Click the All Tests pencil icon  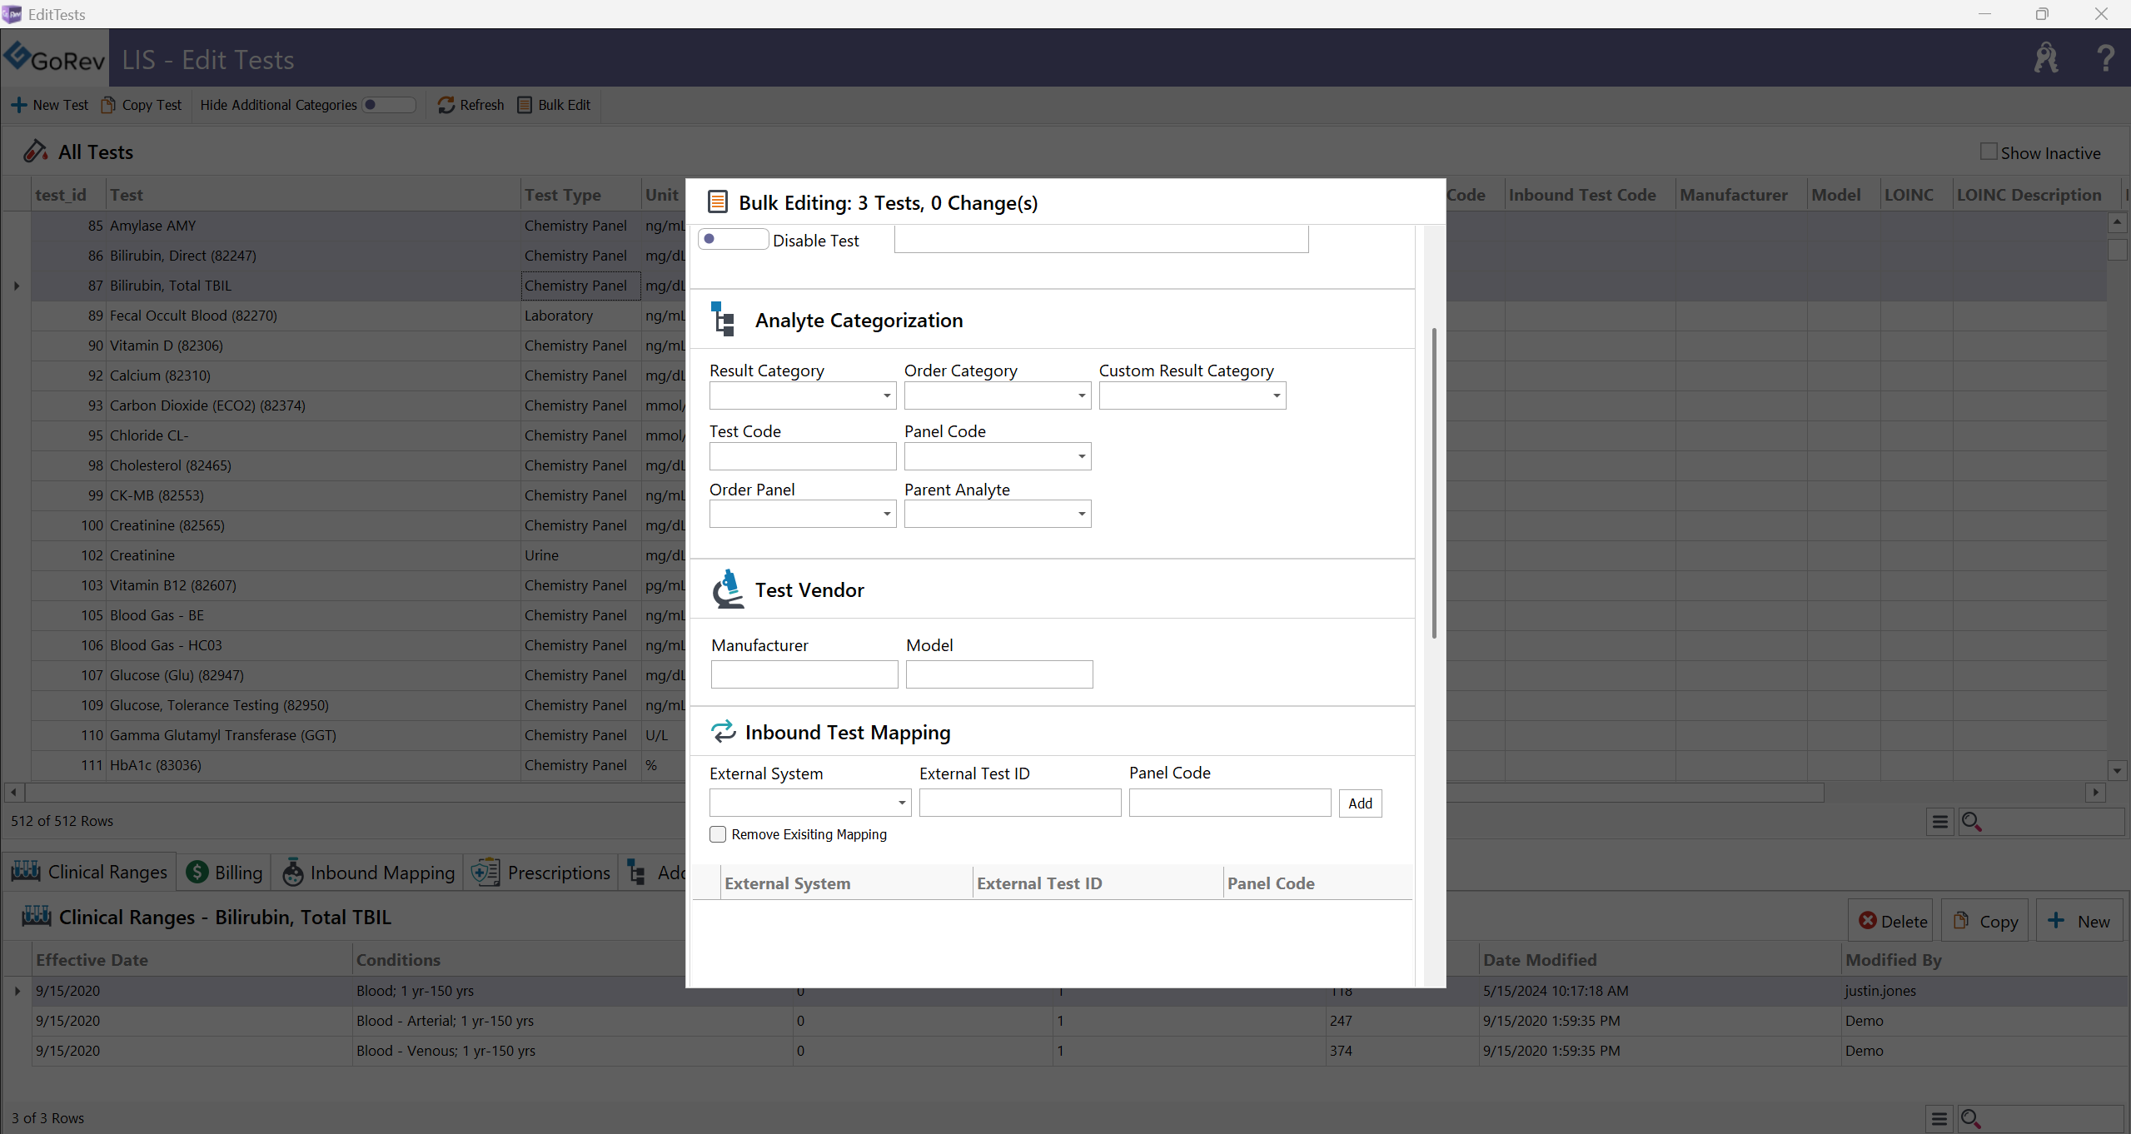pyautogui.click(x=35, y=152)
